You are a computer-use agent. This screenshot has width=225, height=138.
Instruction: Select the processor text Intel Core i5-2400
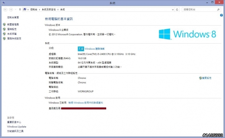(107, 54)
